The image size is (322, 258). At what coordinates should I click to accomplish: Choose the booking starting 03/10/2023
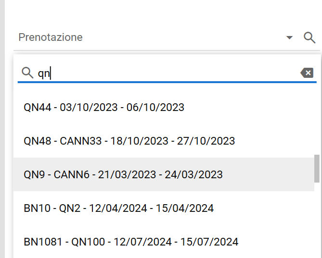point(164,108)
